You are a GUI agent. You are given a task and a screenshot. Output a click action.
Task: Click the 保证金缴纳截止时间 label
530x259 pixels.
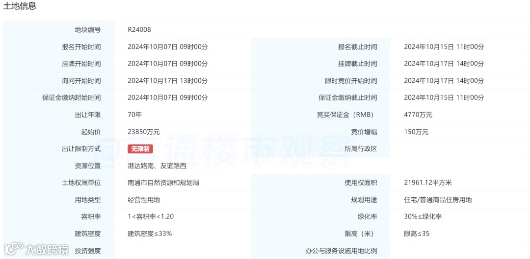click(x=348, y=98)
